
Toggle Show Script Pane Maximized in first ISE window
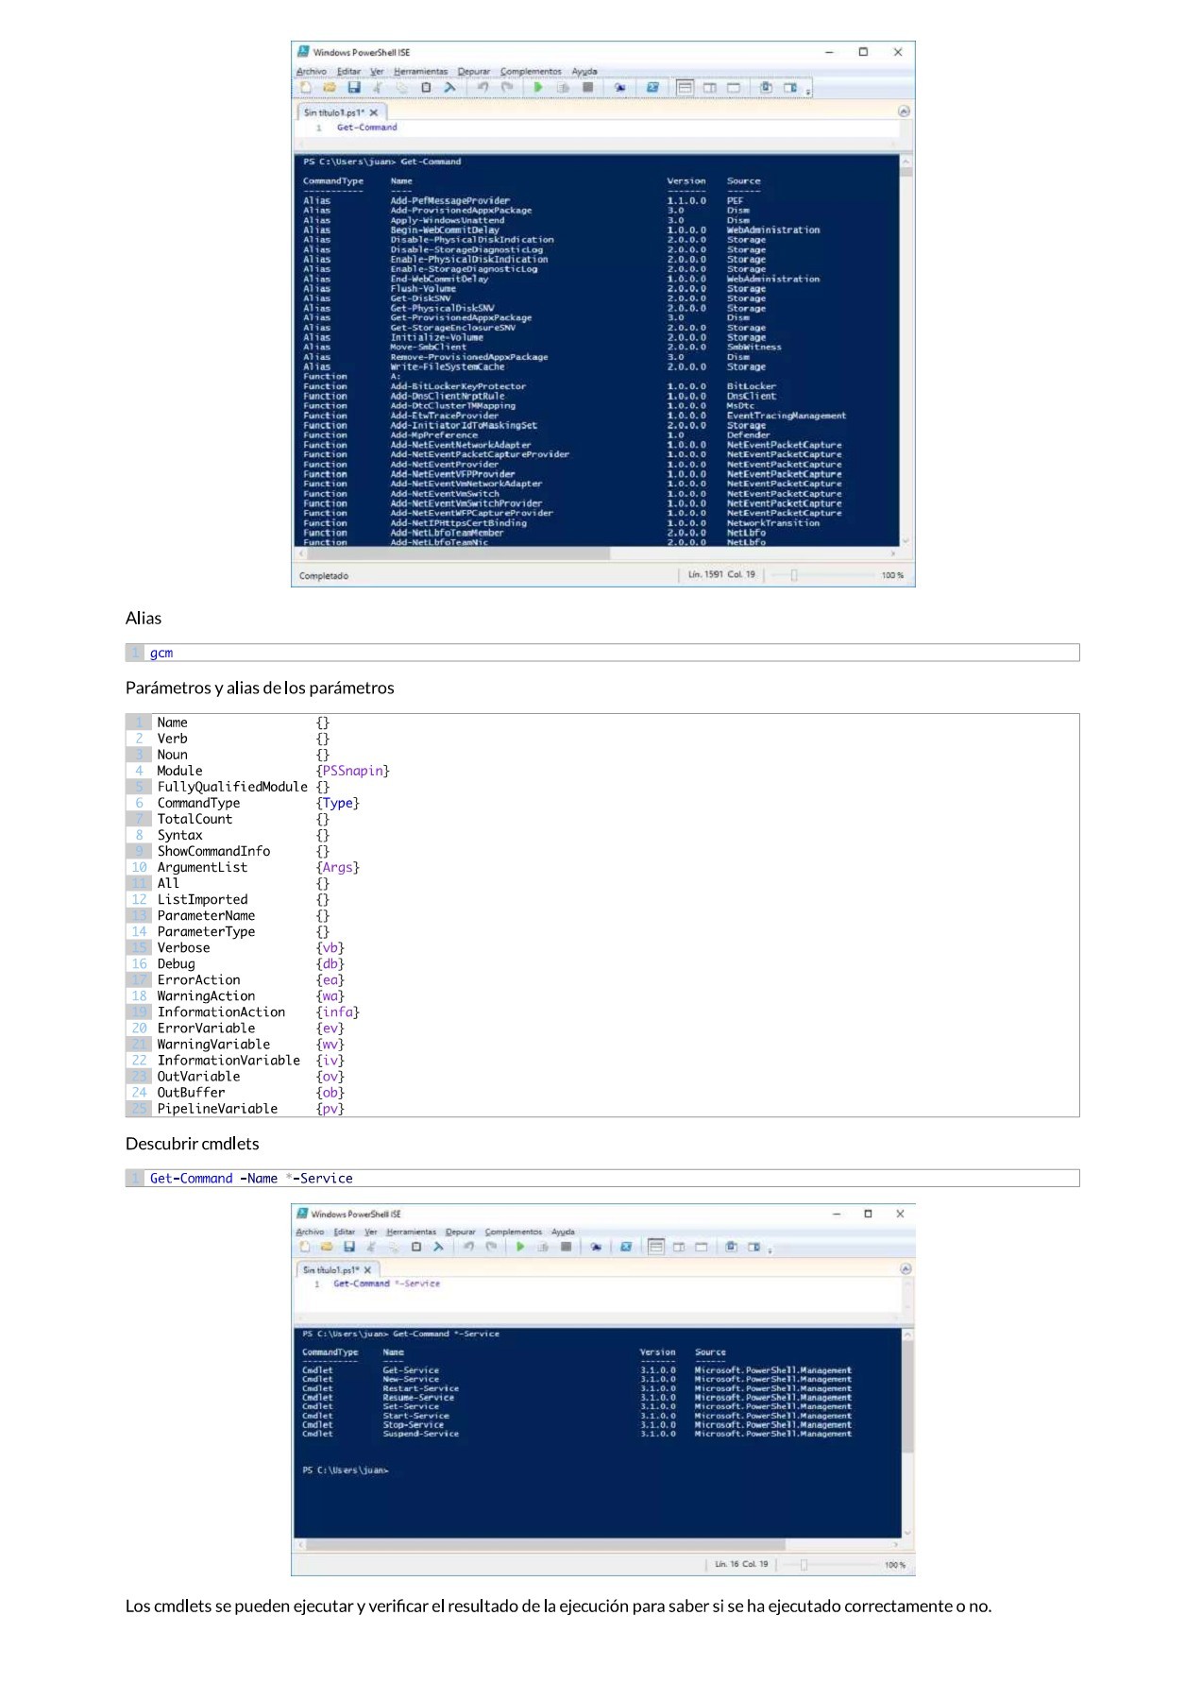tap(733, 88)
